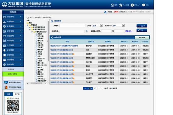The height and width of the screenshot is (115, 173).
Task: Open 万达学院学习系统 book icon link
Action: (6, 87)
